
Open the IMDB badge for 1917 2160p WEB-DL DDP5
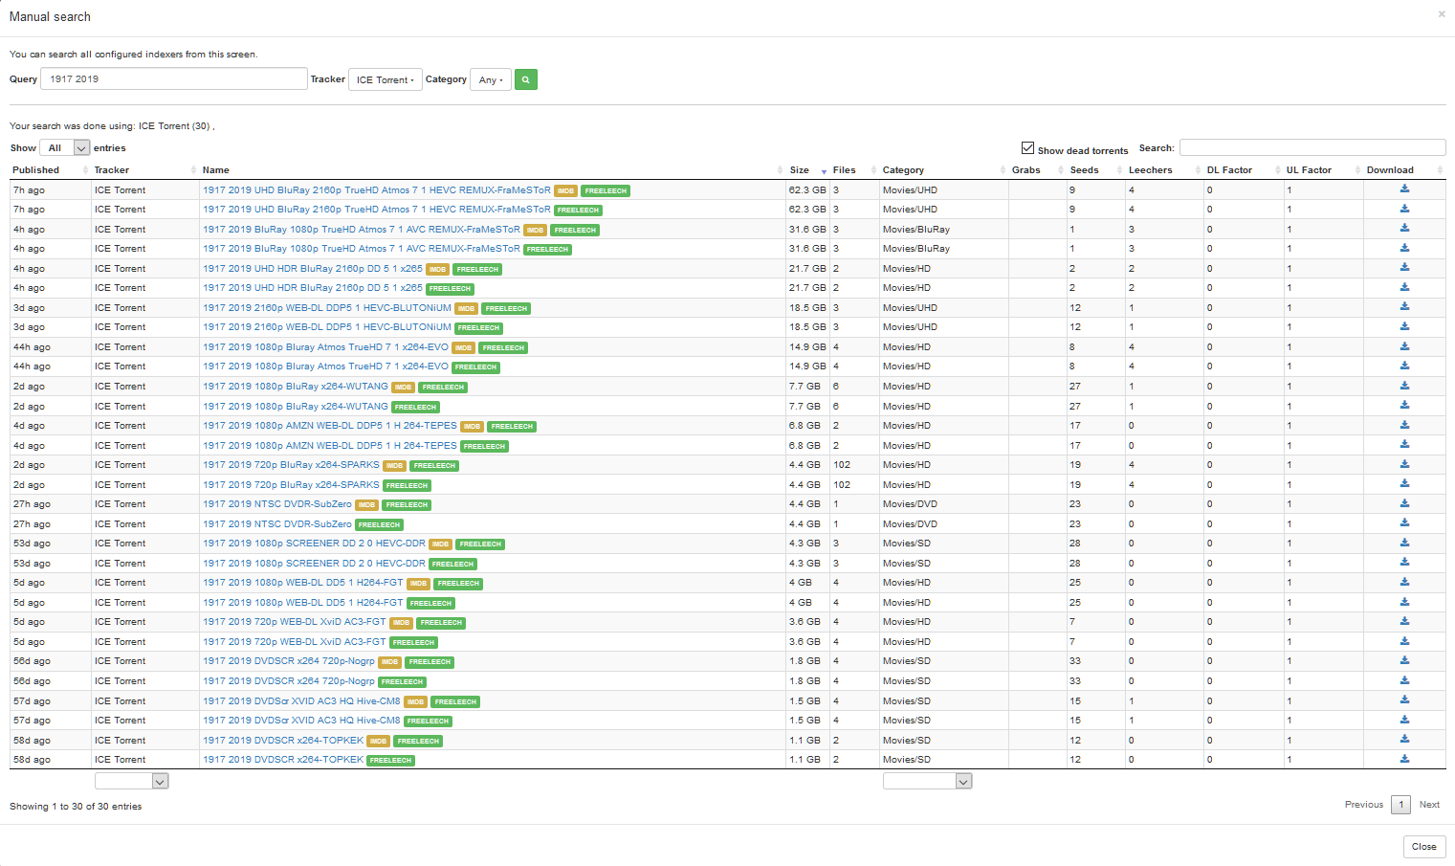[466, 308]
